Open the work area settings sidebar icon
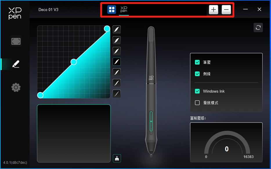Screen dimensions: 271x169 (x=16, y=41)
